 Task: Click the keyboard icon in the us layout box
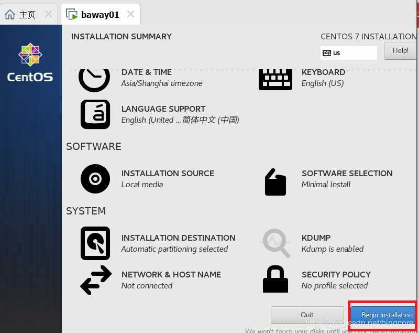326,53
